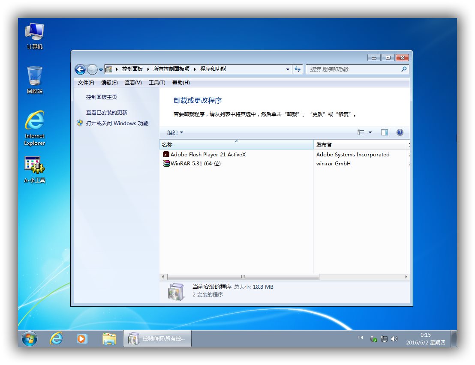Select the A-小工具 desktop icon
Viewport: 475px width, 365px height.
pos(35,170)
